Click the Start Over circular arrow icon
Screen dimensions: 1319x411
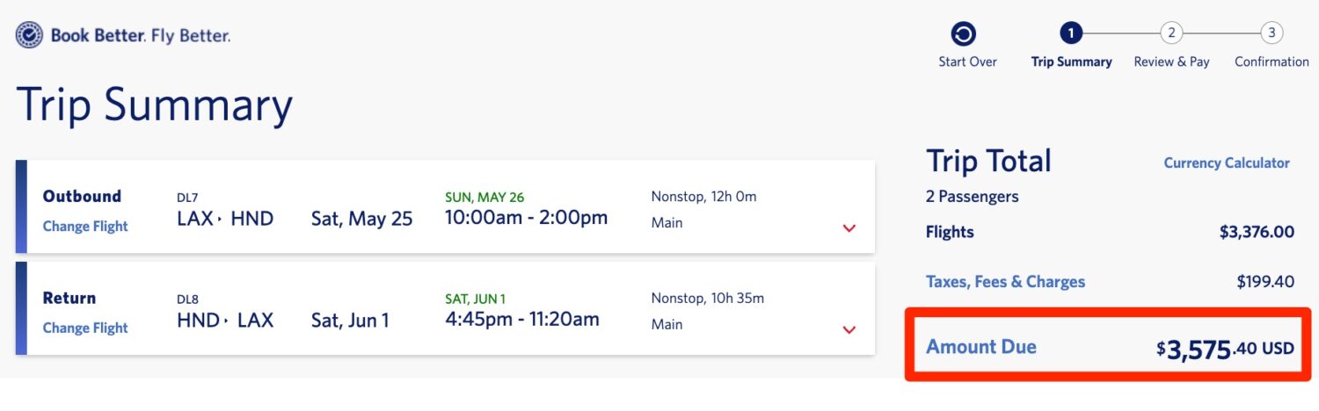click(x=964, y=34)
